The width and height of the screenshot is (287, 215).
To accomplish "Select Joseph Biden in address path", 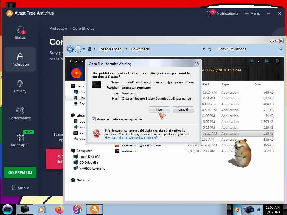I will 110,49.
